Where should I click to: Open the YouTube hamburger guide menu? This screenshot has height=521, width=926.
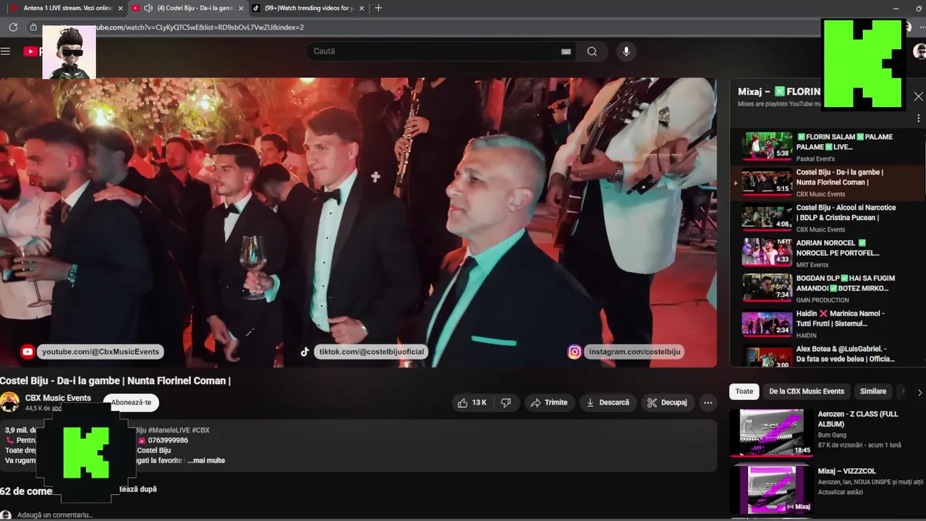(x=6, y=51)
